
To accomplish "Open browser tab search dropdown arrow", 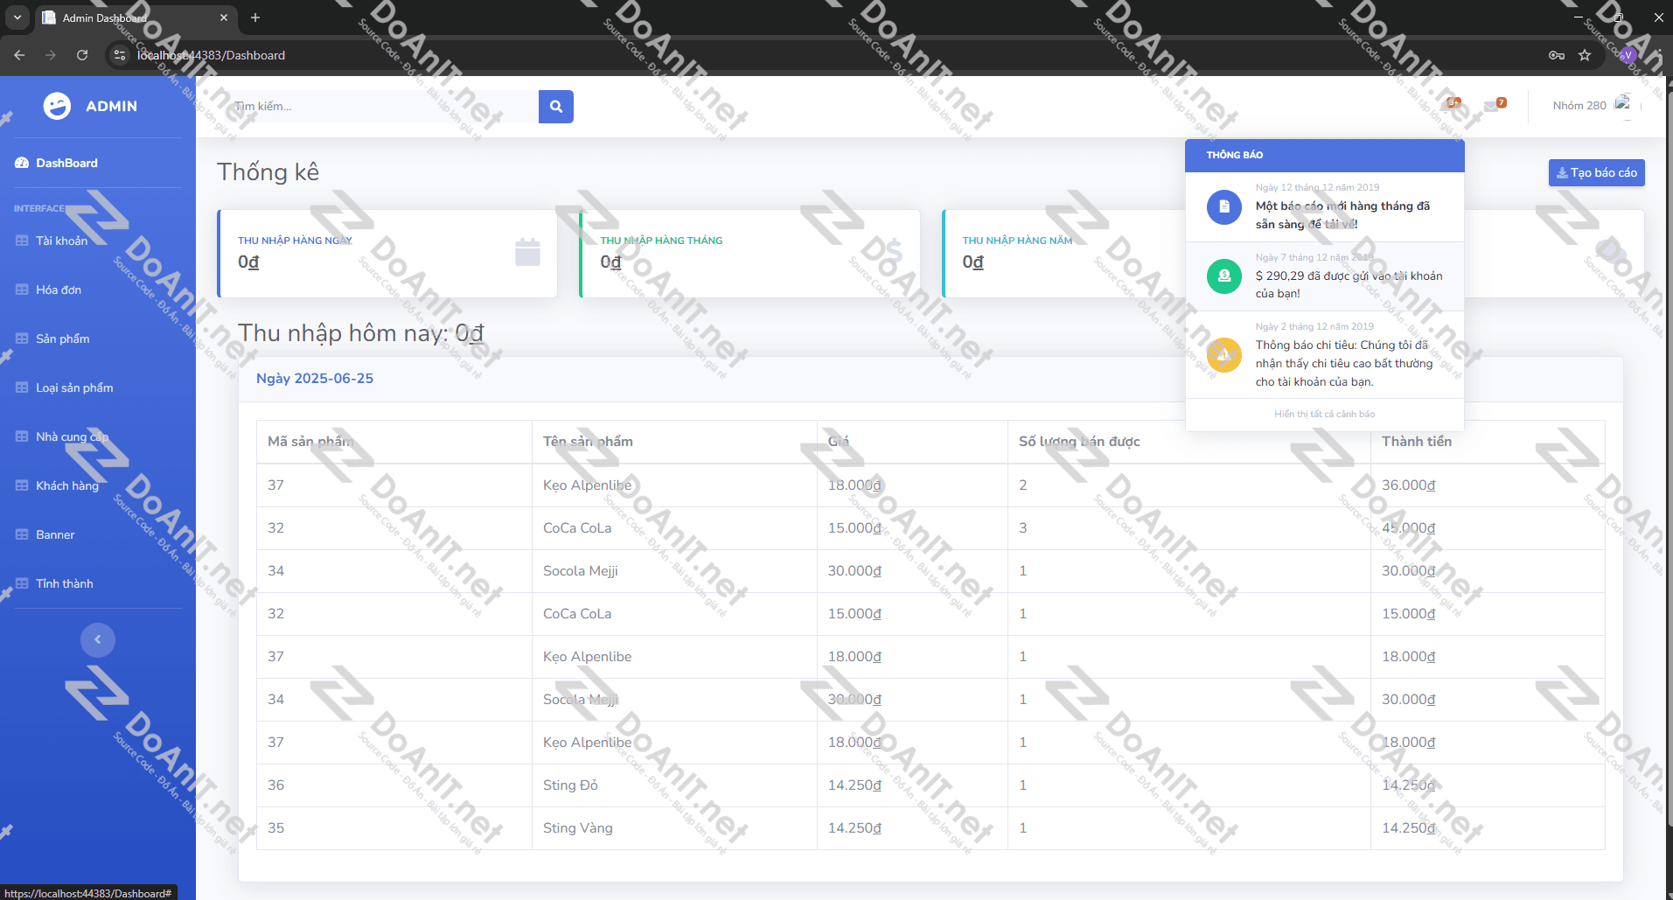I will click(17, 17).
